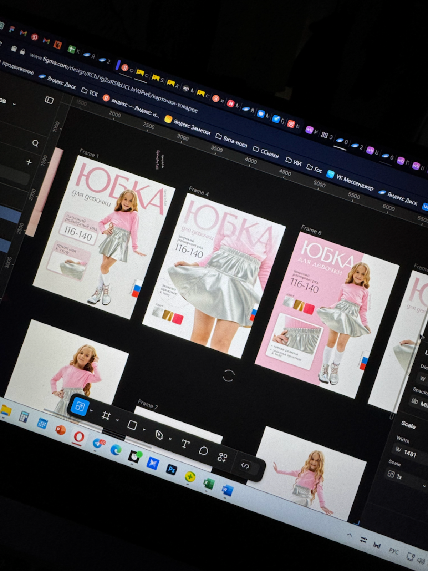The image size is (428, 571).
Task: Open PowerPoint from the taskbar
Action: 61,429
